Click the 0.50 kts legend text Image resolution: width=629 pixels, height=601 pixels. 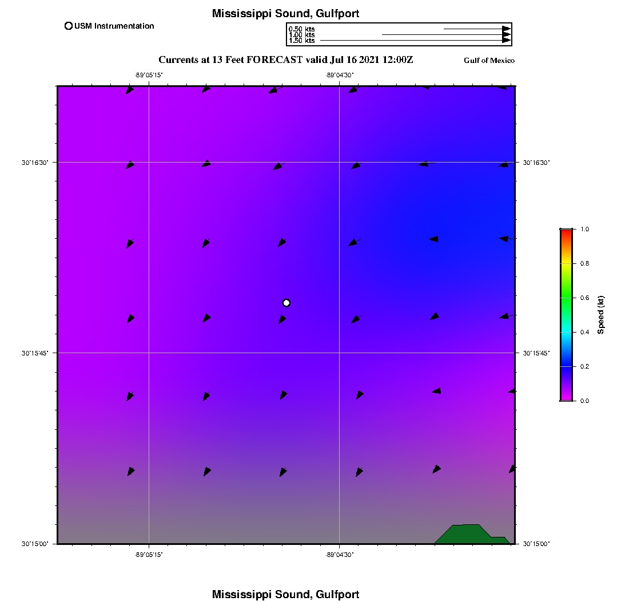pos(302,29)
